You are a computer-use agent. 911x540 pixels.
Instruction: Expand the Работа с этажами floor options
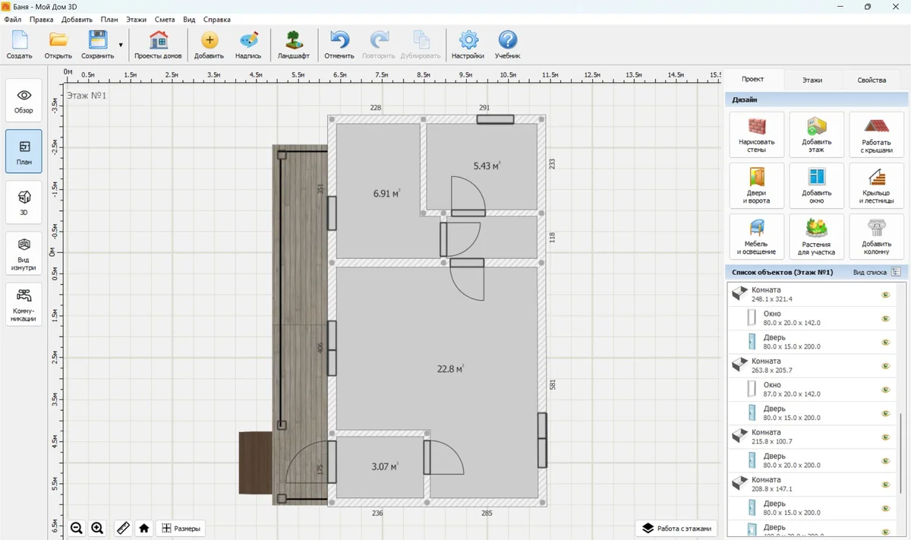tap(677, 528)
